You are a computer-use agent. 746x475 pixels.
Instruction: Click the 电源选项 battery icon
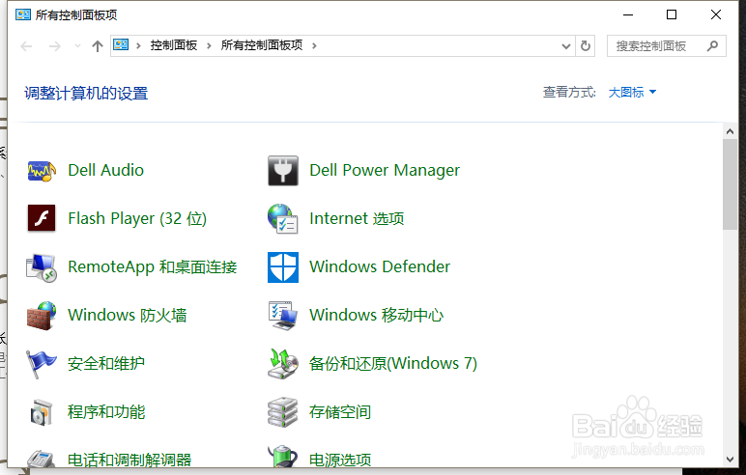tap(283, 457)
